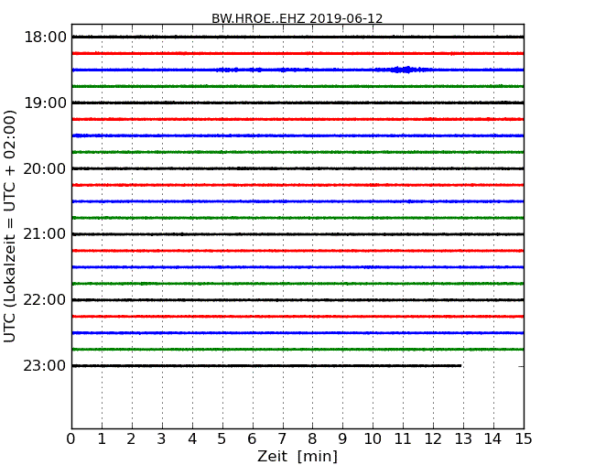Viewport: 595px width, 476px height.
Task: Click x-axis tick label 10
Action: pos(373,439)
